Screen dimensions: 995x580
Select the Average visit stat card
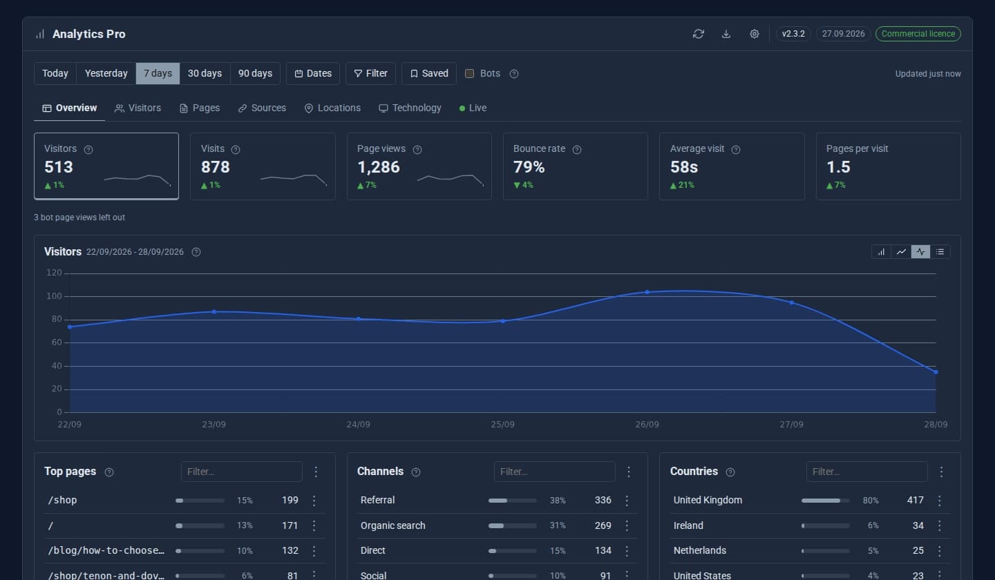pyautogui.click(x=732, y=166)
